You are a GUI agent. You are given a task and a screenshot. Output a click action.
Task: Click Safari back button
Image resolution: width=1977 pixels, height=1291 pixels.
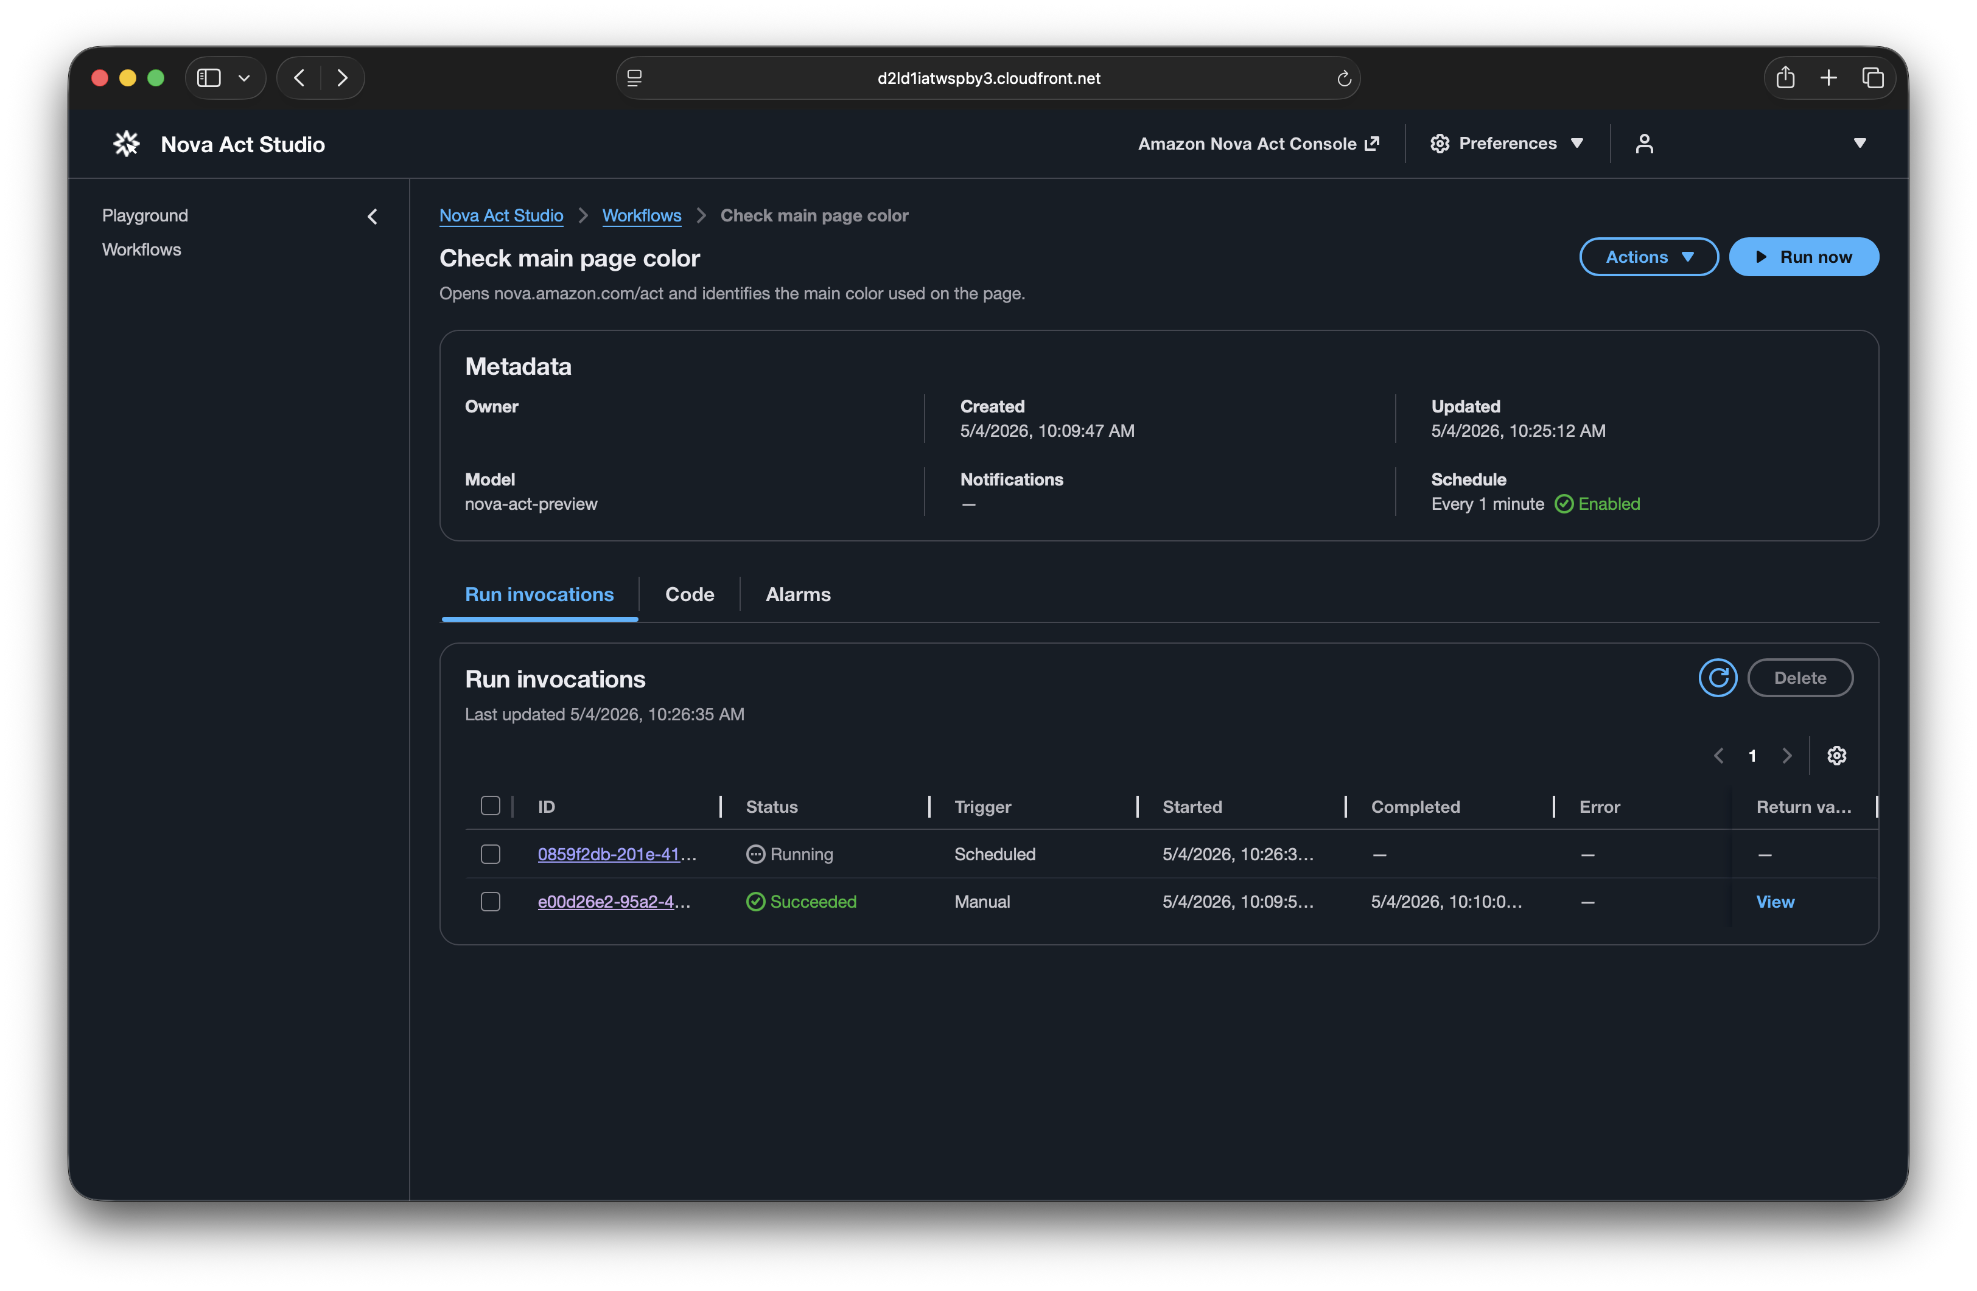pyautogui.click(x=299, y=78)
